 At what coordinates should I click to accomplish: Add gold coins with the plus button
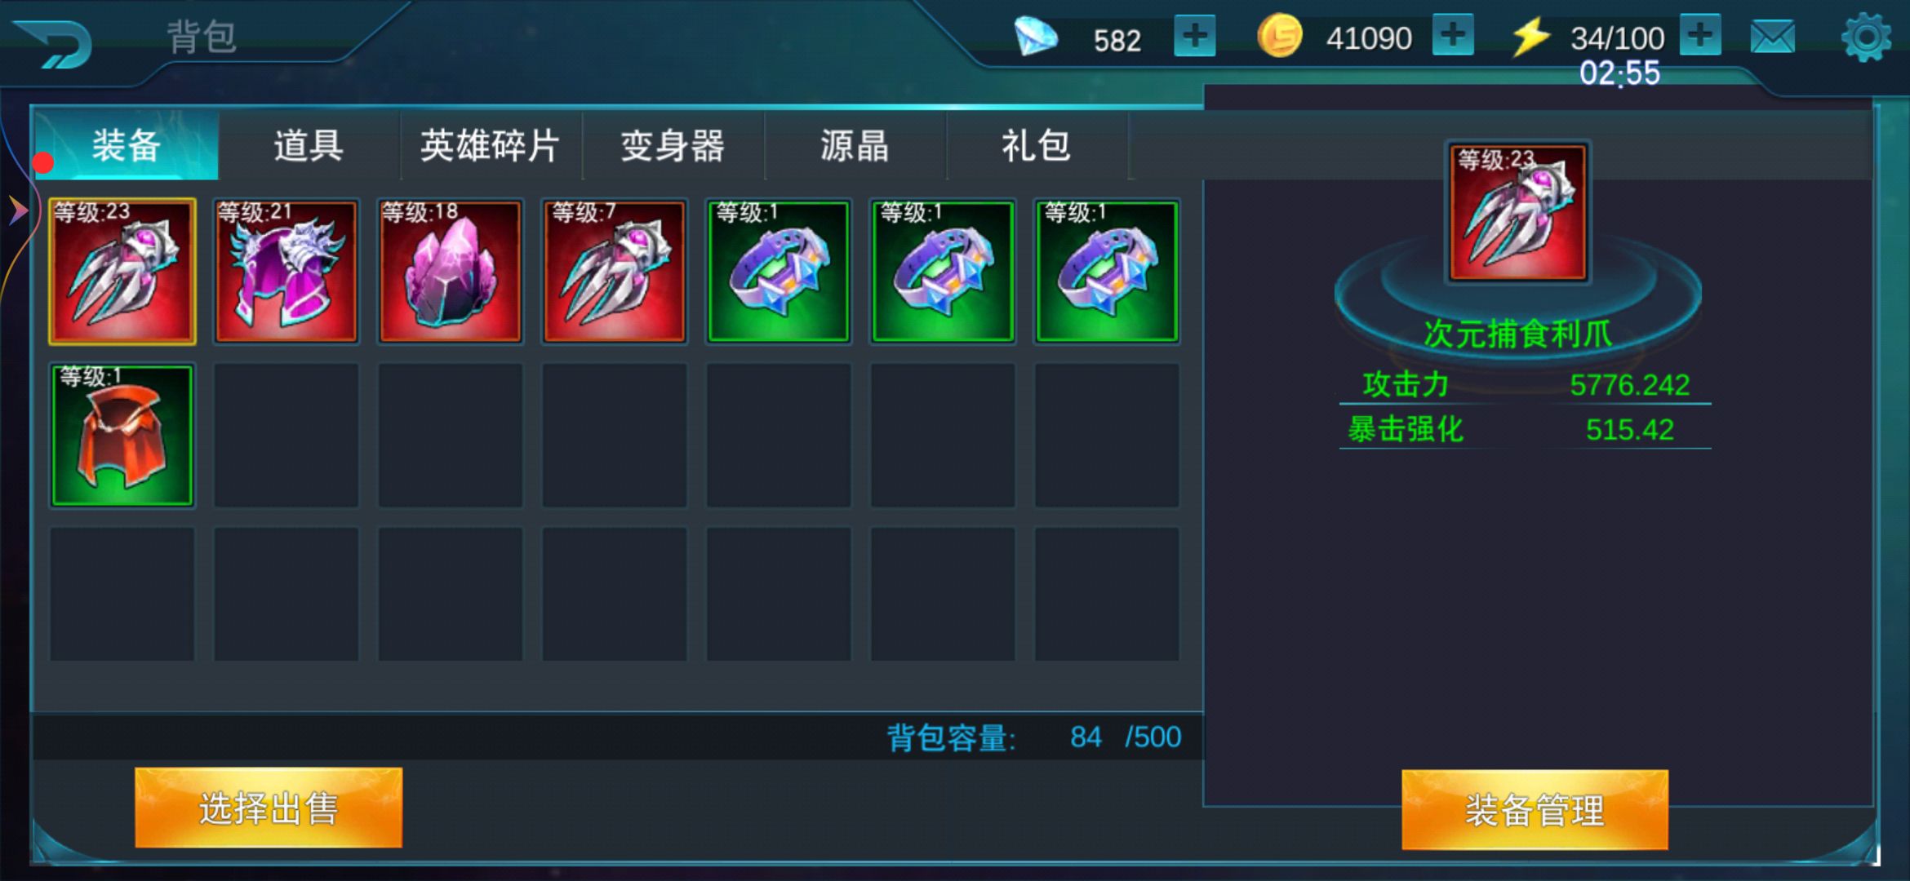pos(1453,35)
